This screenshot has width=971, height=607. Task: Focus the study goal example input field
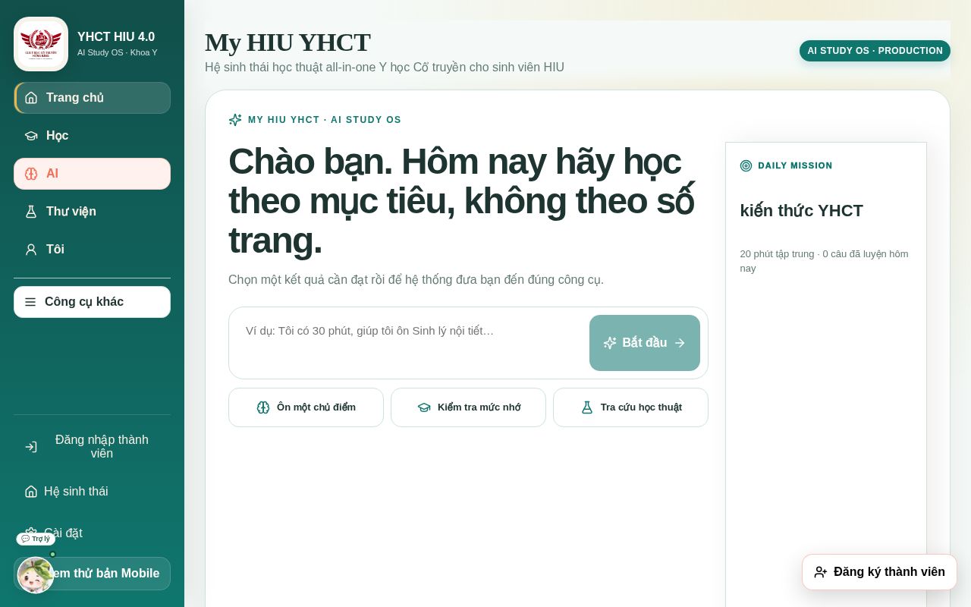409,343
